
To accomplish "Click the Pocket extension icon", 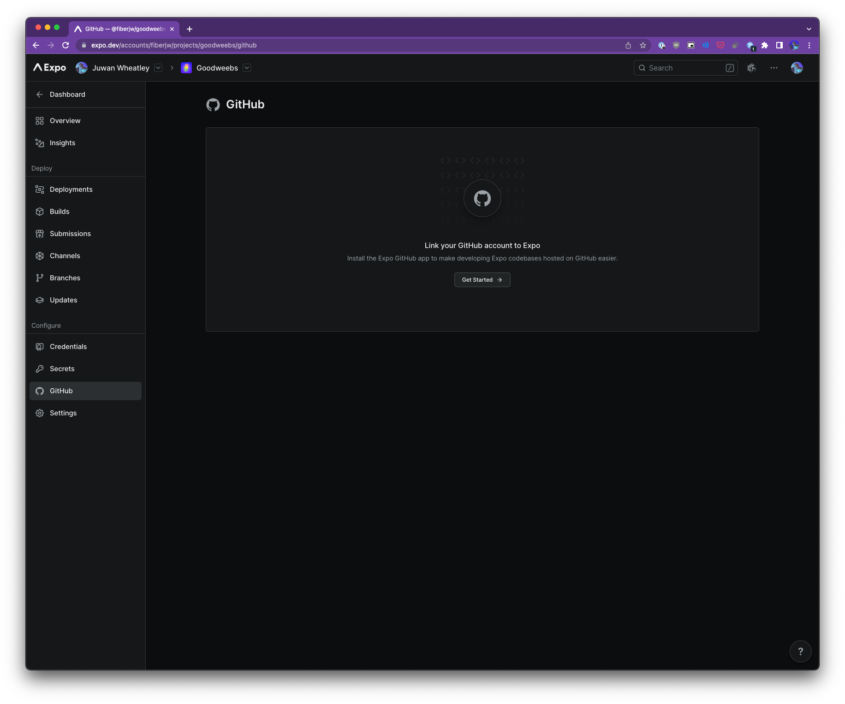I will [x=720, y=45].
